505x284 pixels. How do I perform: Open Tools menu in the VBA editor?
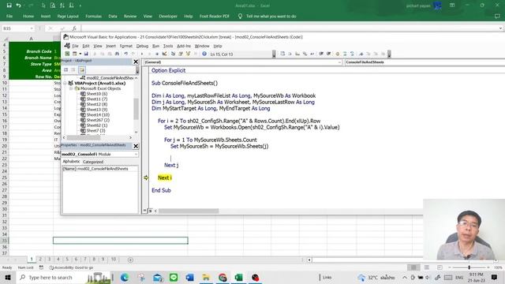[x=168, y=46]
